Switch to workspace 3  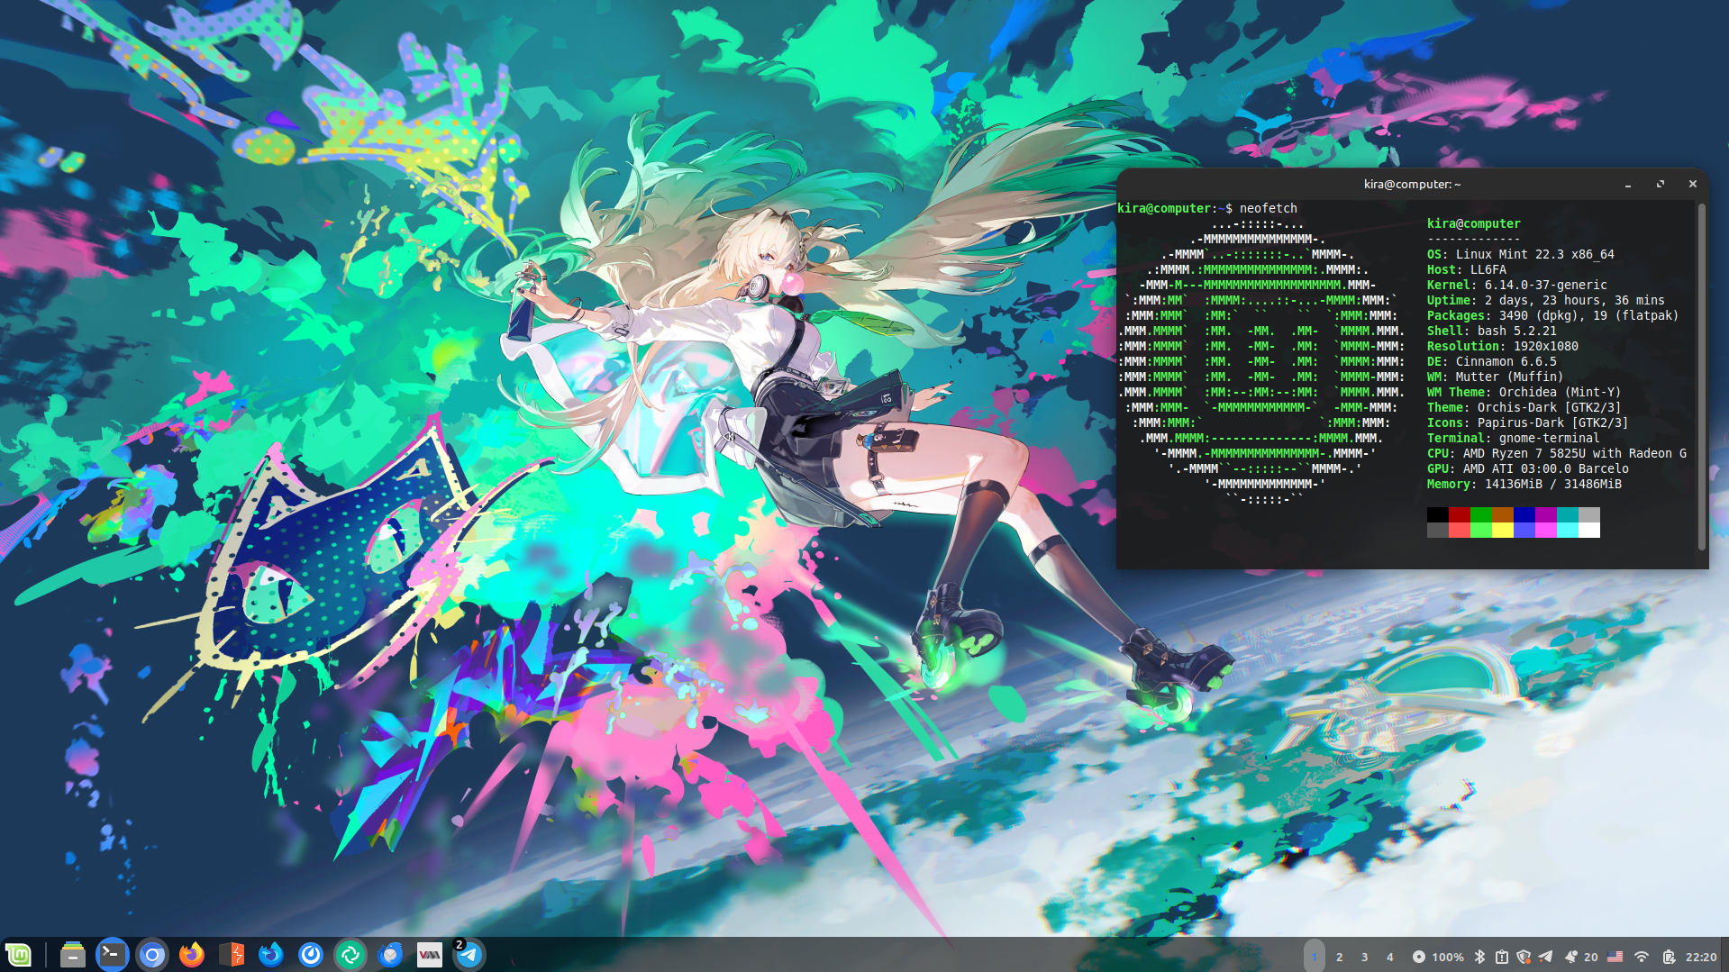(x=1365, y=957)
